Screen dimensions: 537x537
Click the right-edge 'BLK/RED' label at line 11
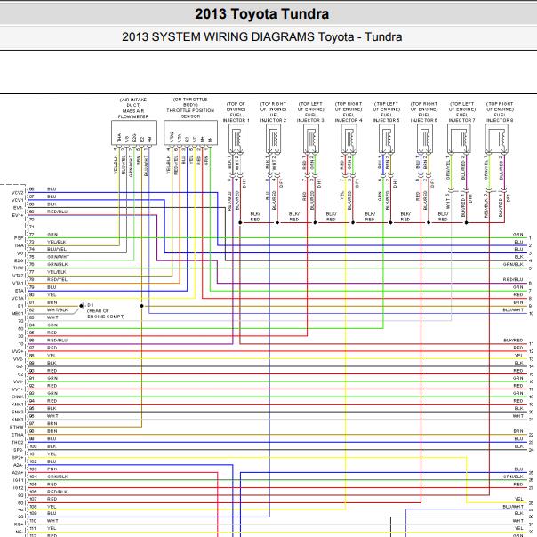point(513,341)
